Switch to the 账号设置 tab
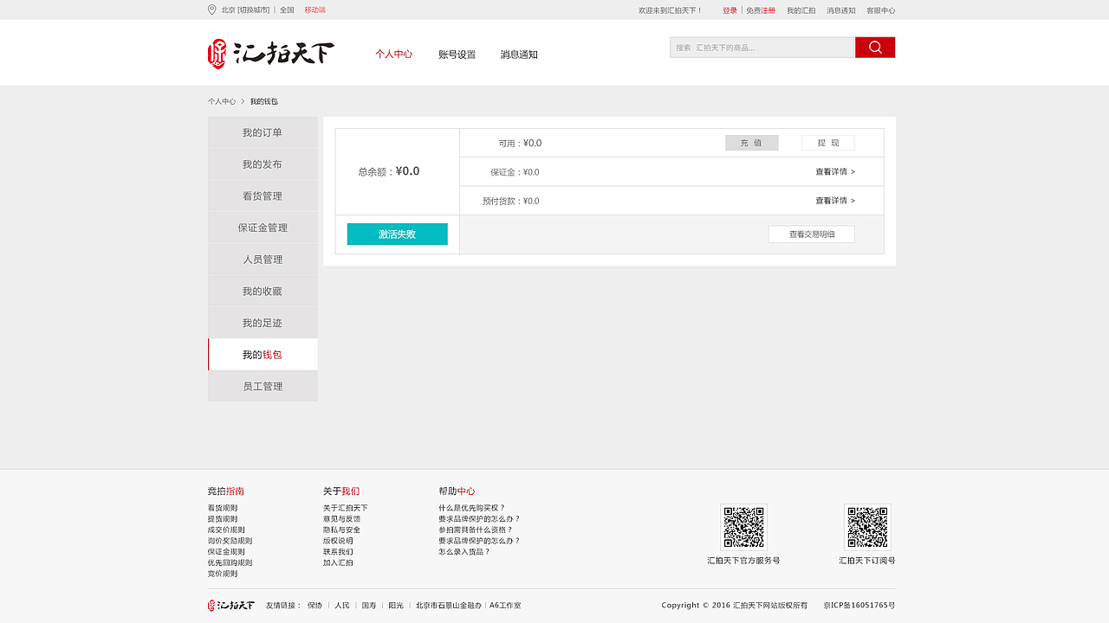1109x623 pixels. tap(457, 54)
